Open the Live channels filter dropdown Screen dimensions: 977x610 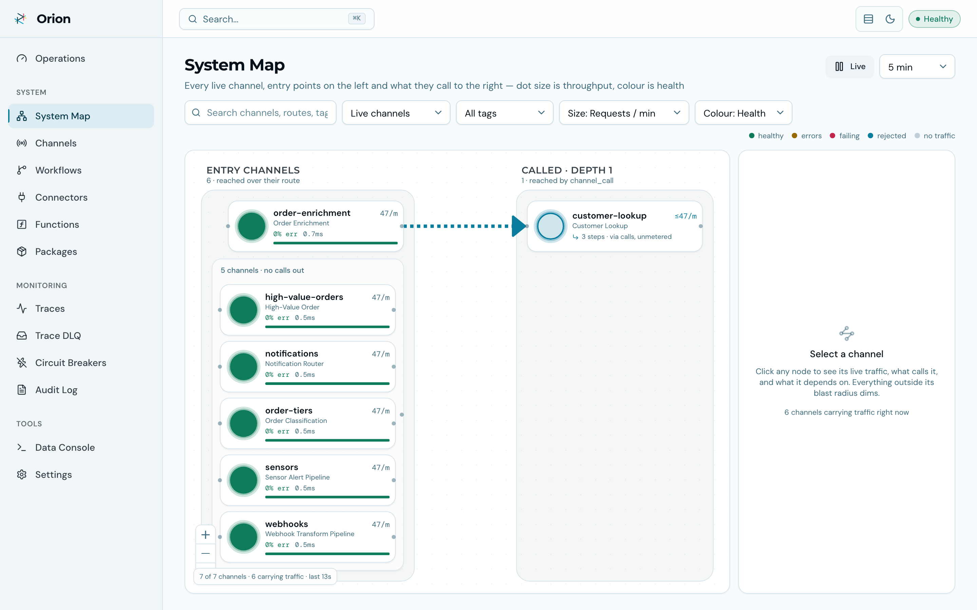click(x=396, y=113)
